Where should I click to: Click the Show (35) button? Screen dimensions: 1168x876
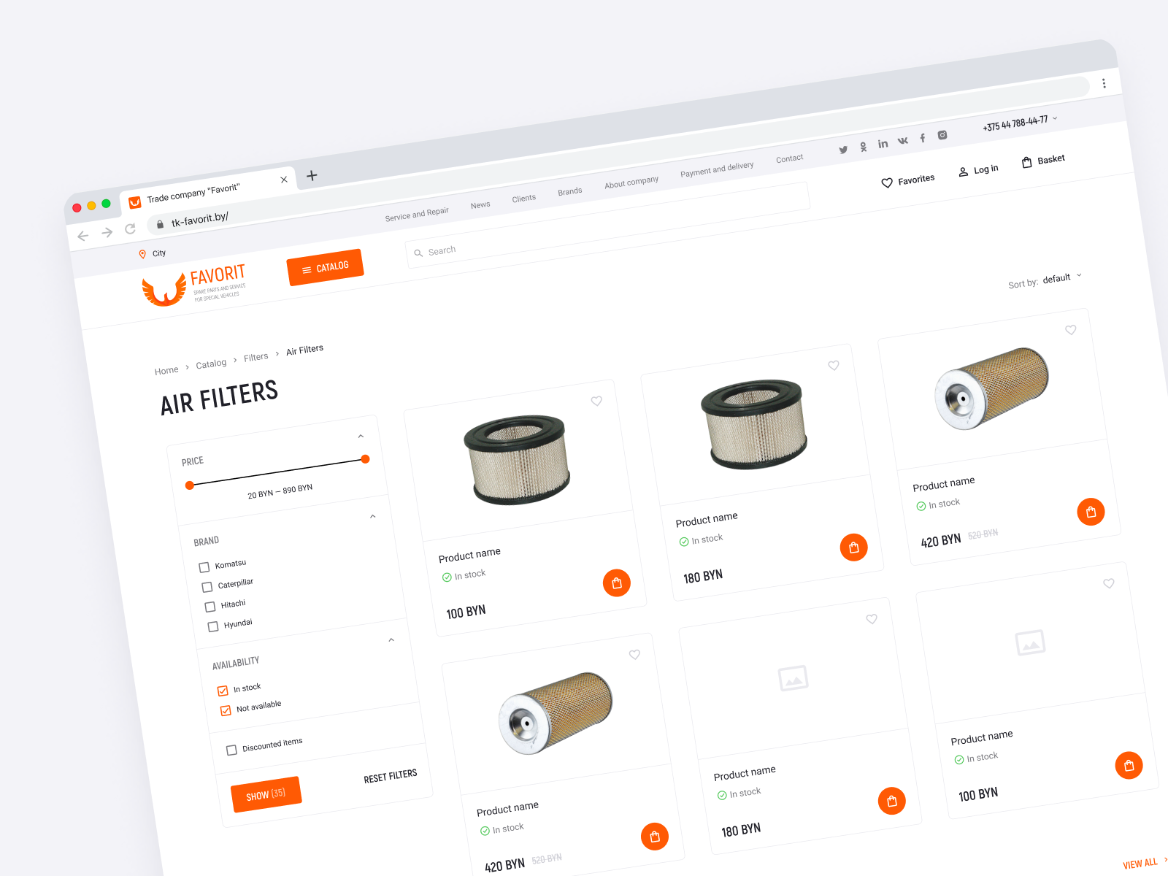pos(266,794)
